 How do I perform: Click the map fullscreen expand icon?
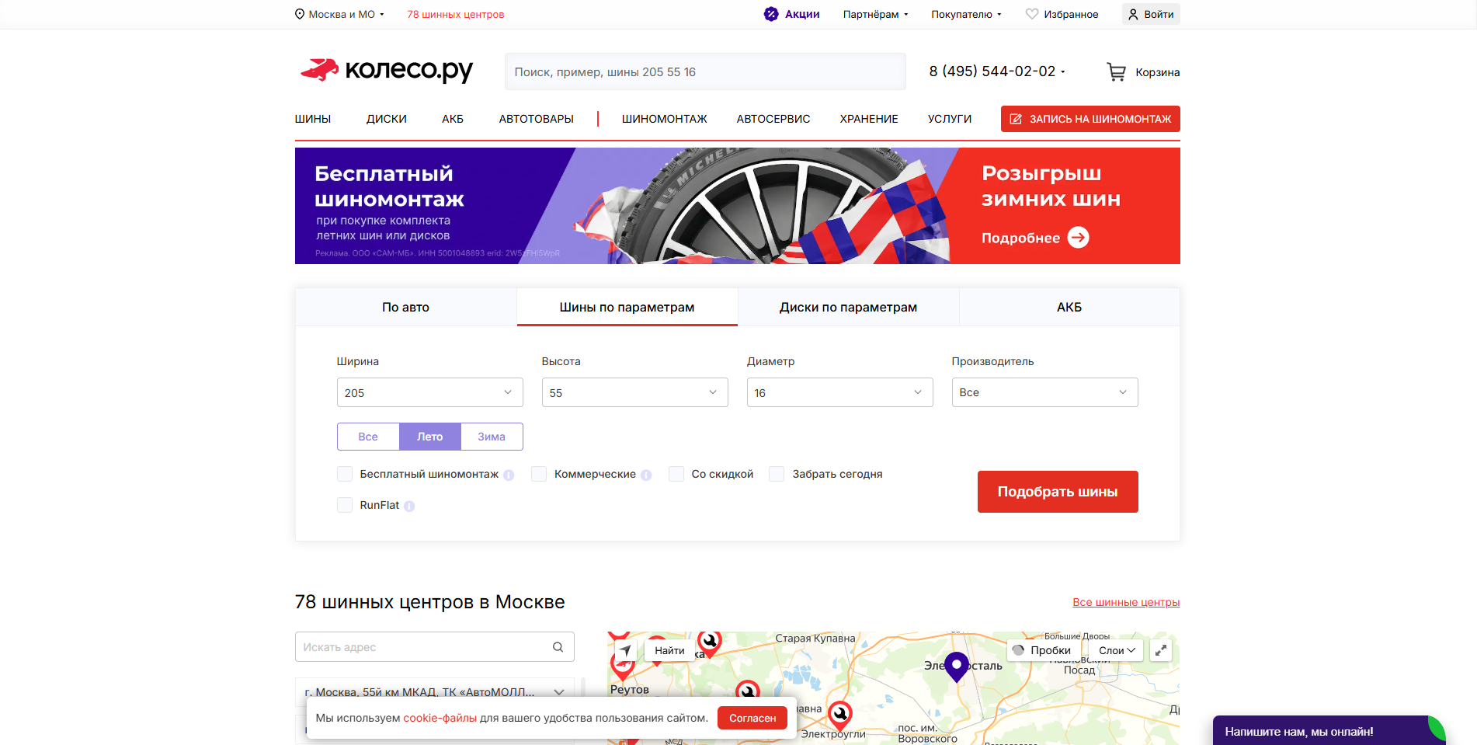[1161, 650]
